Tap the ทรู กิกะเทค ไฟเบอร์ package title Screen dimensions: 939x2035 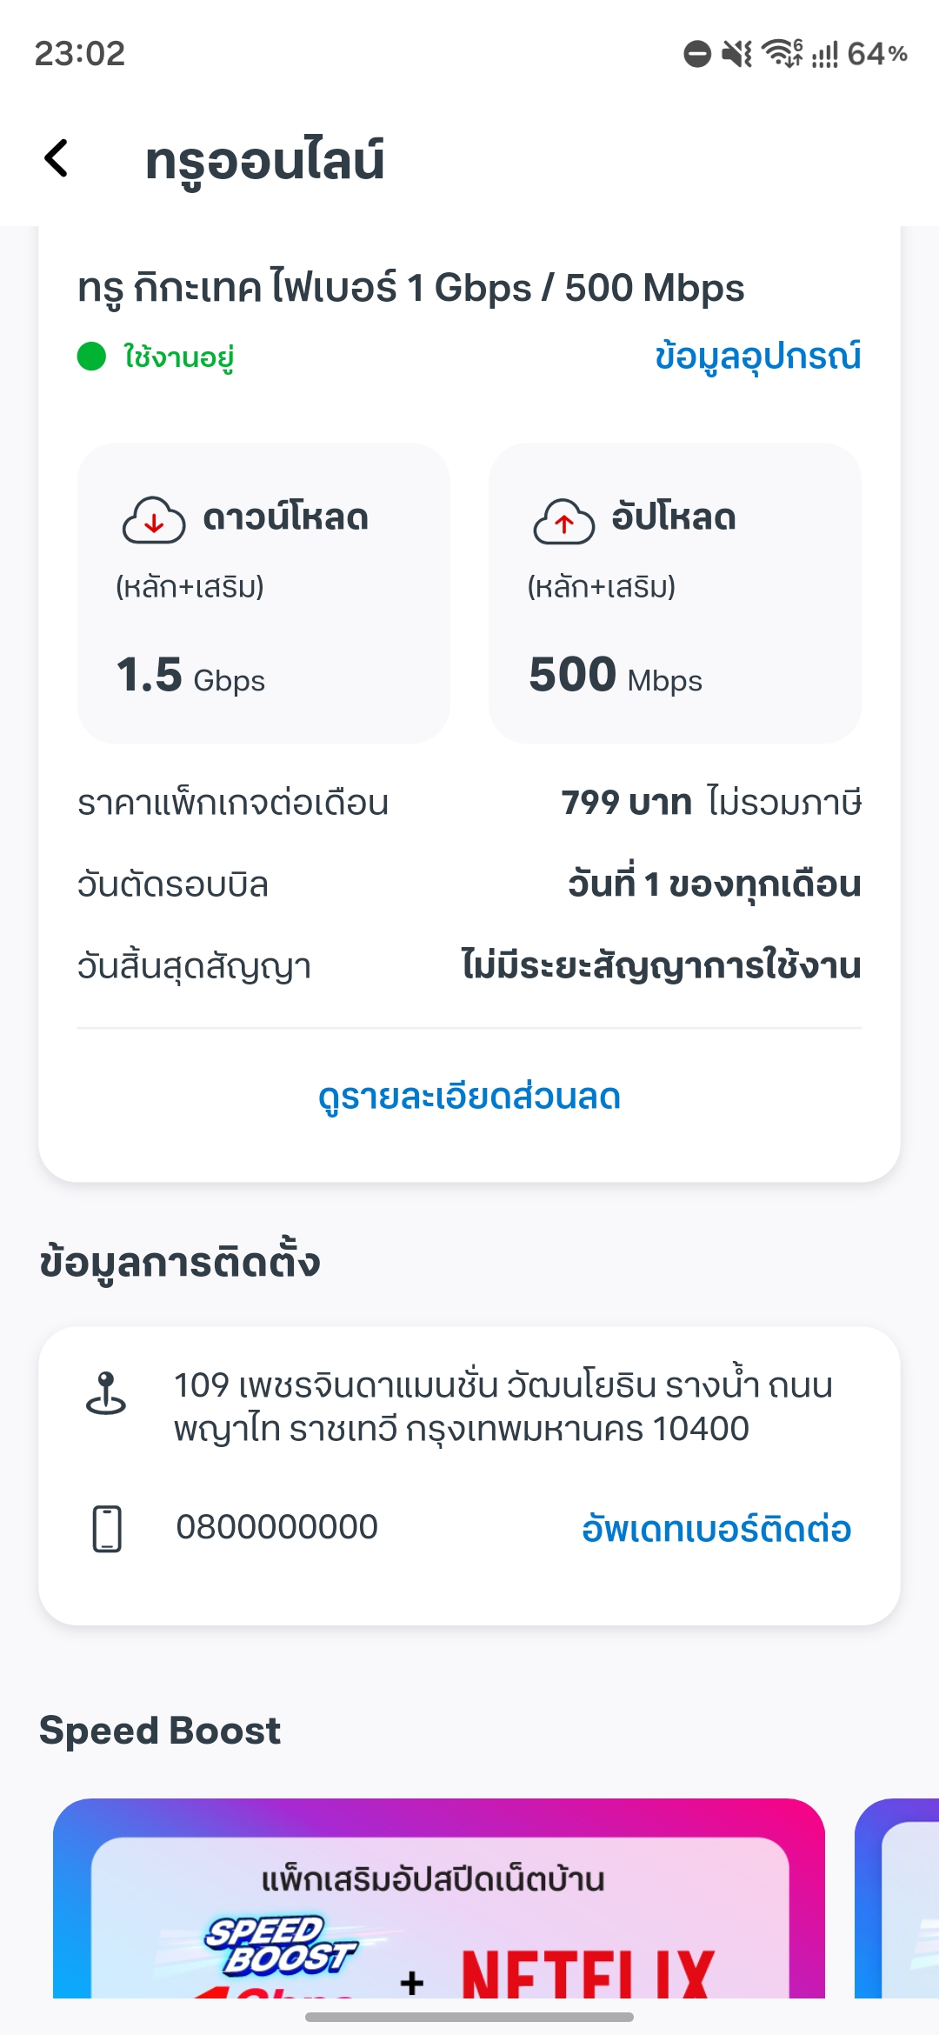411,288
